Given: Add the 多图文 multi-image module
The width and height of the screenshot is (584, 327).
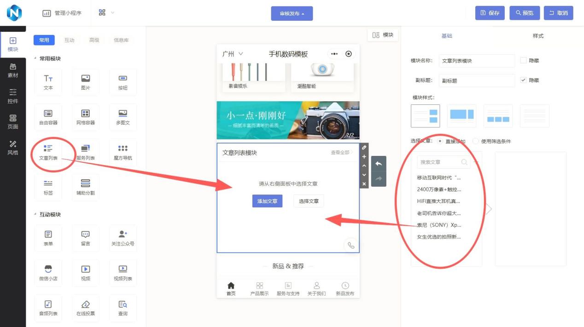Looking at the screenshot, I should [123, 117].
